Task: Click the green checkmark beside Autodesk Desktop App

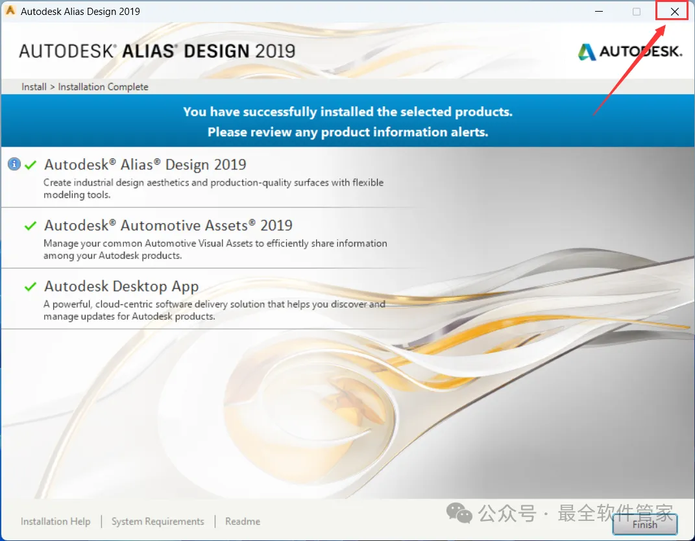Action: 30,287
